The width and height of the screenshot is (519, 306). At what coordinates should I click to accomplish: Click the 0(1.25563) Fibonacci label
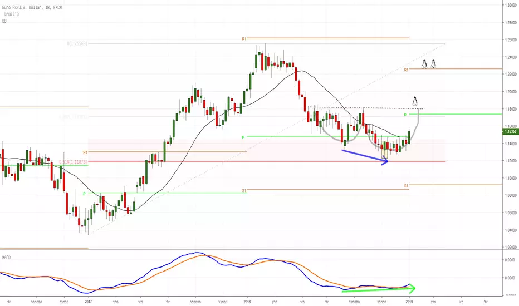pos(77,43)
